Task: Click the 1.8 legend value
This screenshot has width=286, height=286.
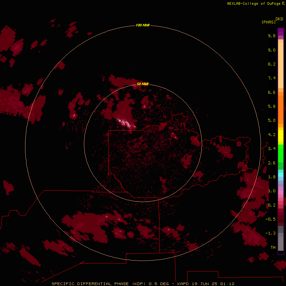Action: pos(272,177)
